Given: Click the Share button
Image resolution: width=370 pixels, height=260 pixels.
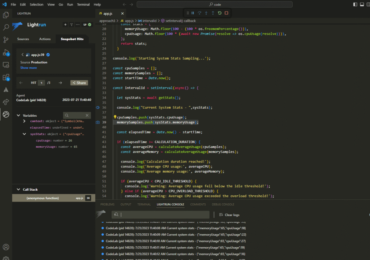Looking at the screenshot, I should click(x=79, y=83).
